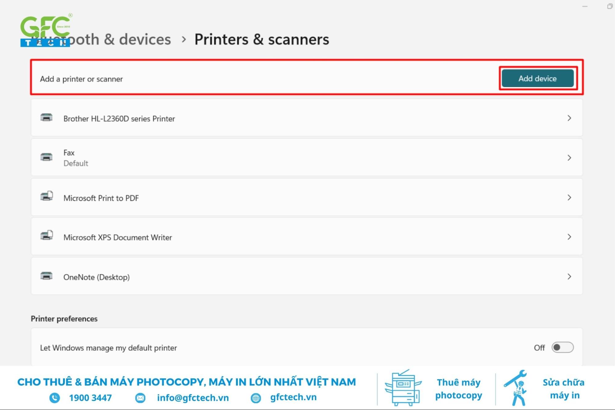The image size is (615, 410).
Task: Click the Sửa chữa máy in label
Action: coord(564,389)
